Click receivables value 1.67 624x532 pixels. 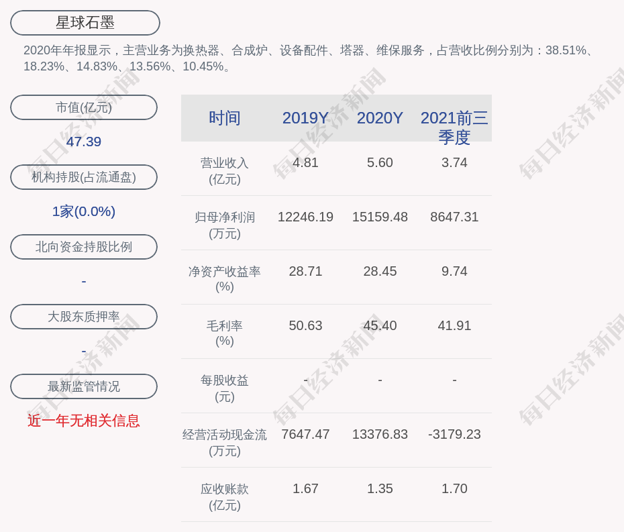[305, 488]
